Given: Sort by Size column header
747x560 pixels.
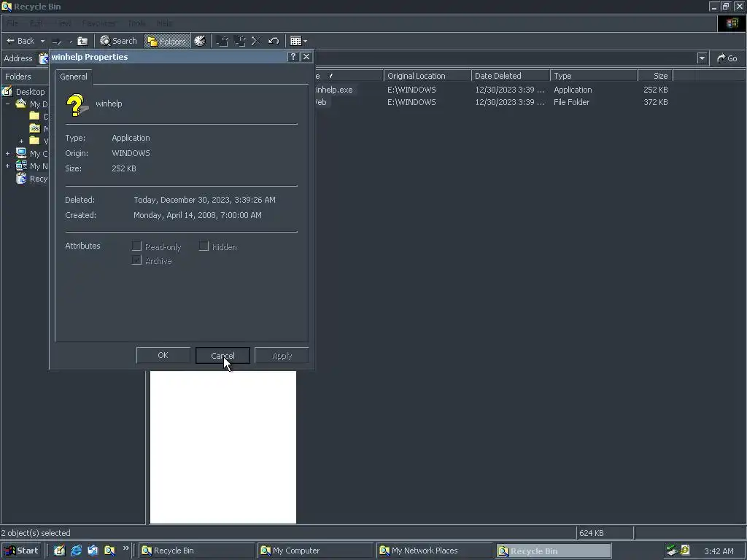Looking at the screenshot, I should [655, 76].
